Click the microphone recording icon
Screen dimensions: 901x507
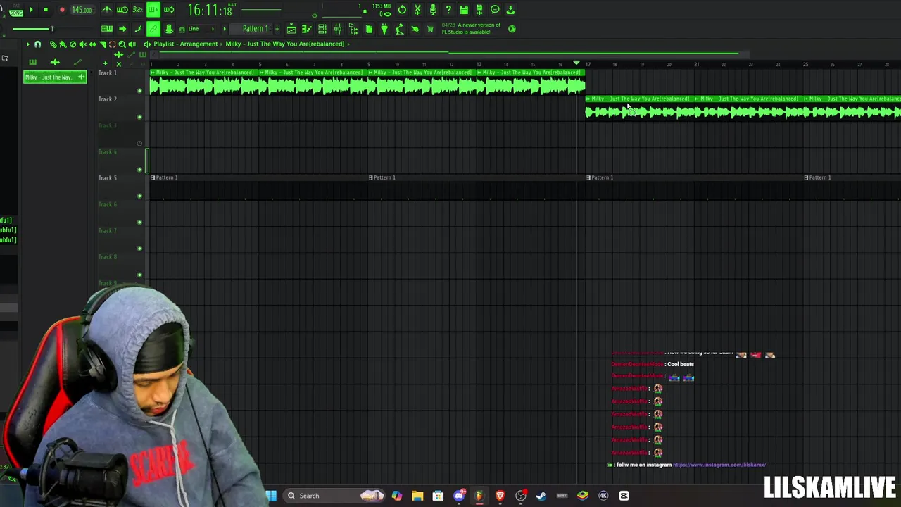tap(433, 10)
